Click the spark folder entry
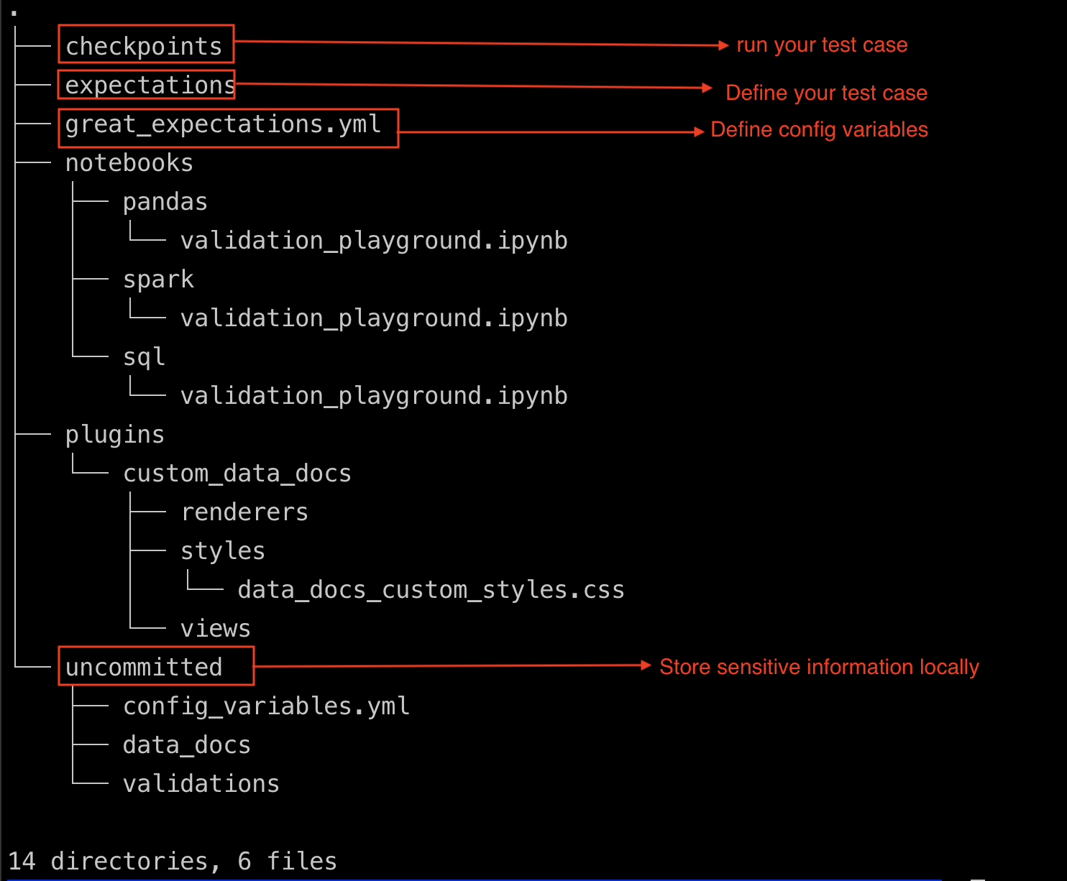The width and height of the screenshot is (1067, 881). [x=158, y=280]
